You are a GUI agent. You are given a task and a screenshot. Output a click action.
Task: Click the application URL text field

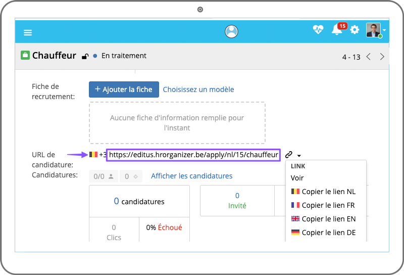pyautogui.click(x=193, y=155)
